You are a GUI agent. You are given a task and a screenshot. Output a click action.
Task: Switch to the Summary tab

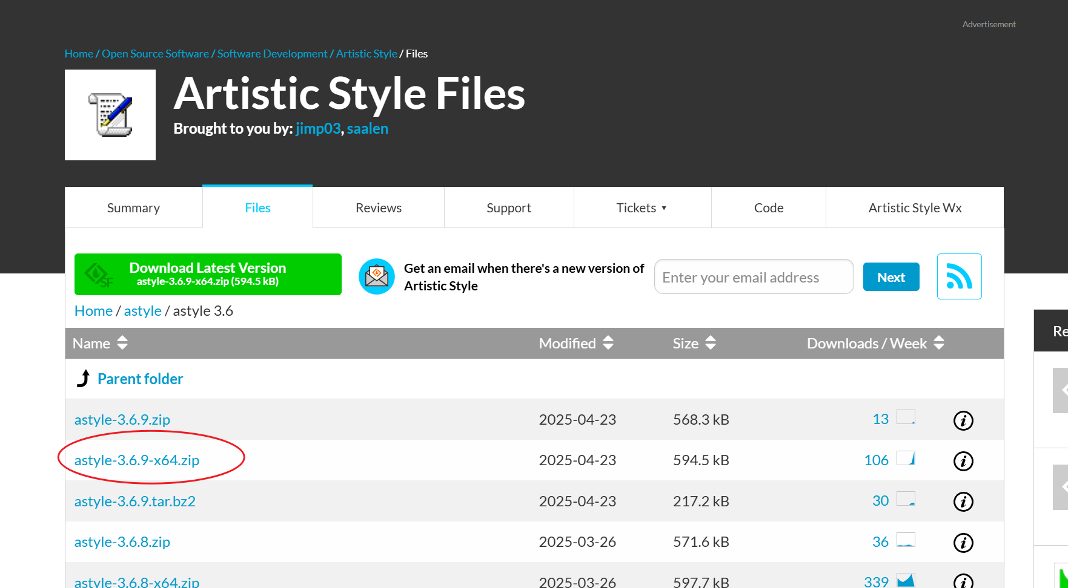tap(133, 207)
